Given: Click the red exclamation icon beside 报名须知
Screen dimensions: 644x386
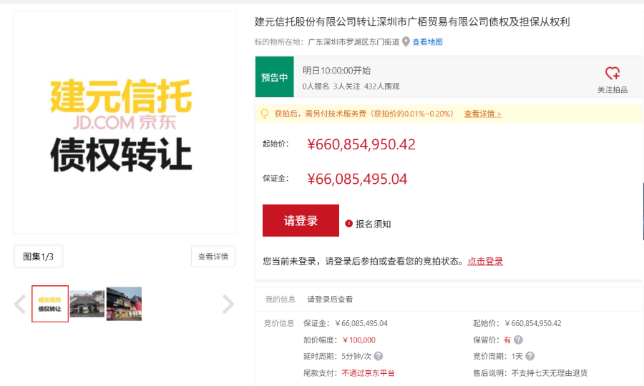Looking at the screenshot, I should (x=348, y=224).
